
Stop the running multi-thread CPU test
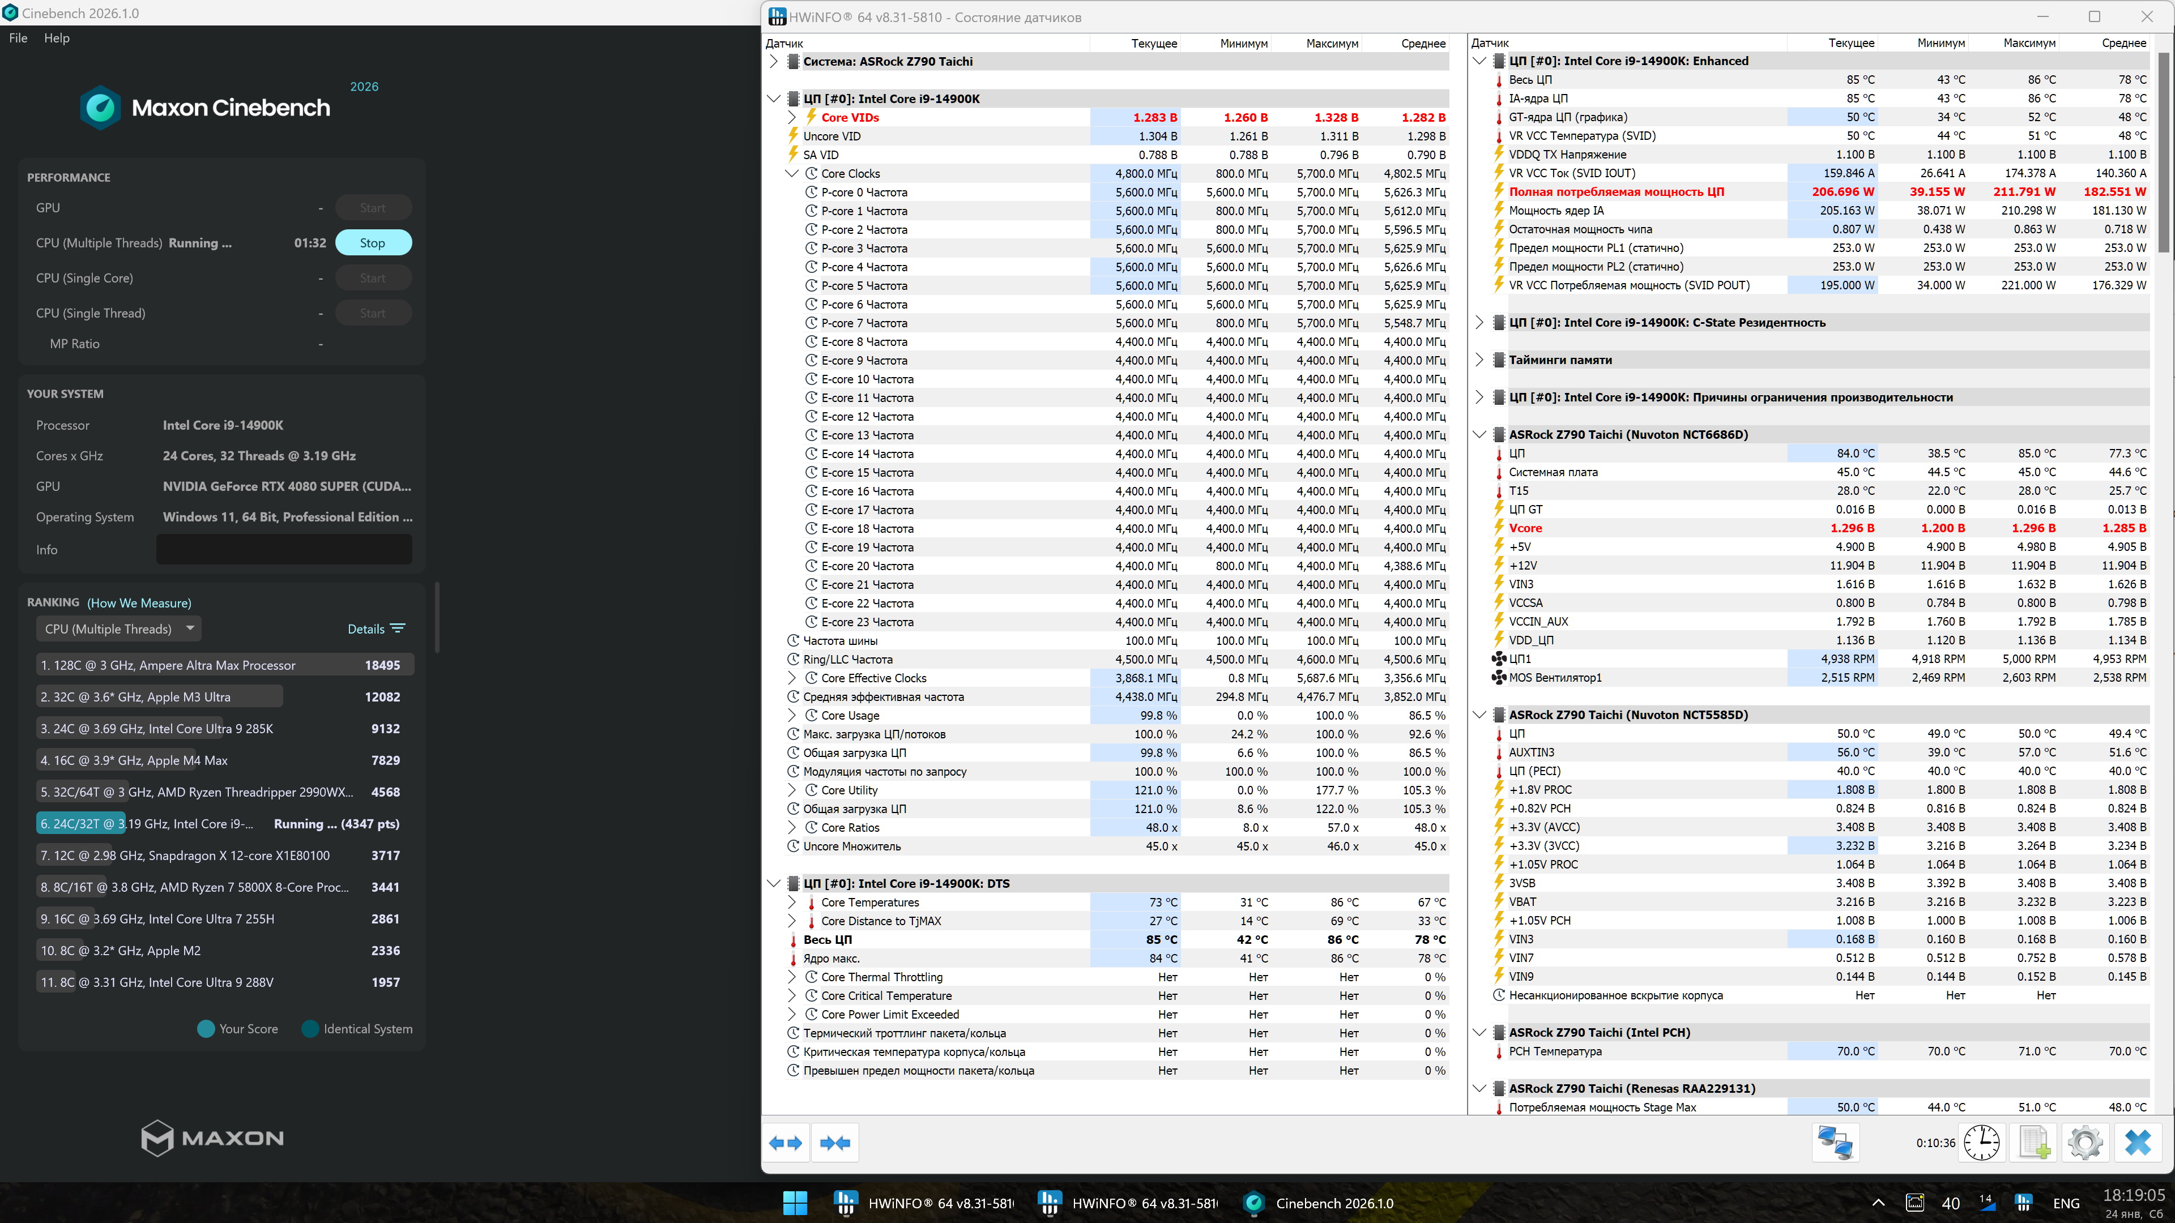click(x=372, y=243)
